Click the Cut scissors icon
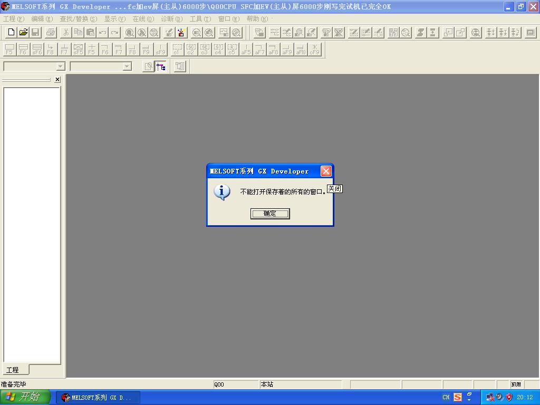The image size is (540, 405). tap(66, 32)
